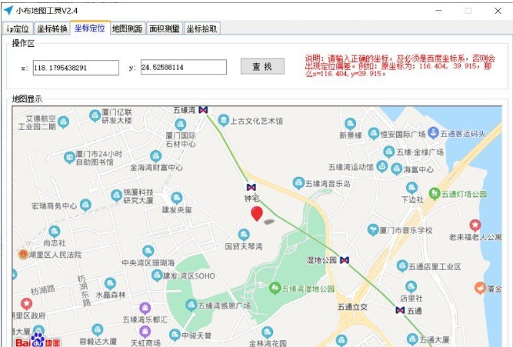Image resolution: width=513 pixels, height=347 pixels.
Task: Click the 五缘湾乐都汇 shopping icon
Action: pyautogui.click(x=145, y=309)
